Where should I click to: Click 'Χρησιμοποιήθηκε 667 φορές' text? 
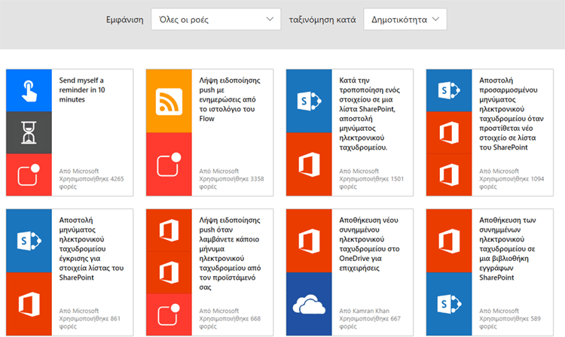(x=370, y=322)
